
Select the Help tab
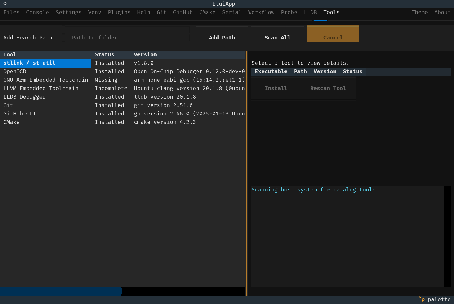coord(144,12)
